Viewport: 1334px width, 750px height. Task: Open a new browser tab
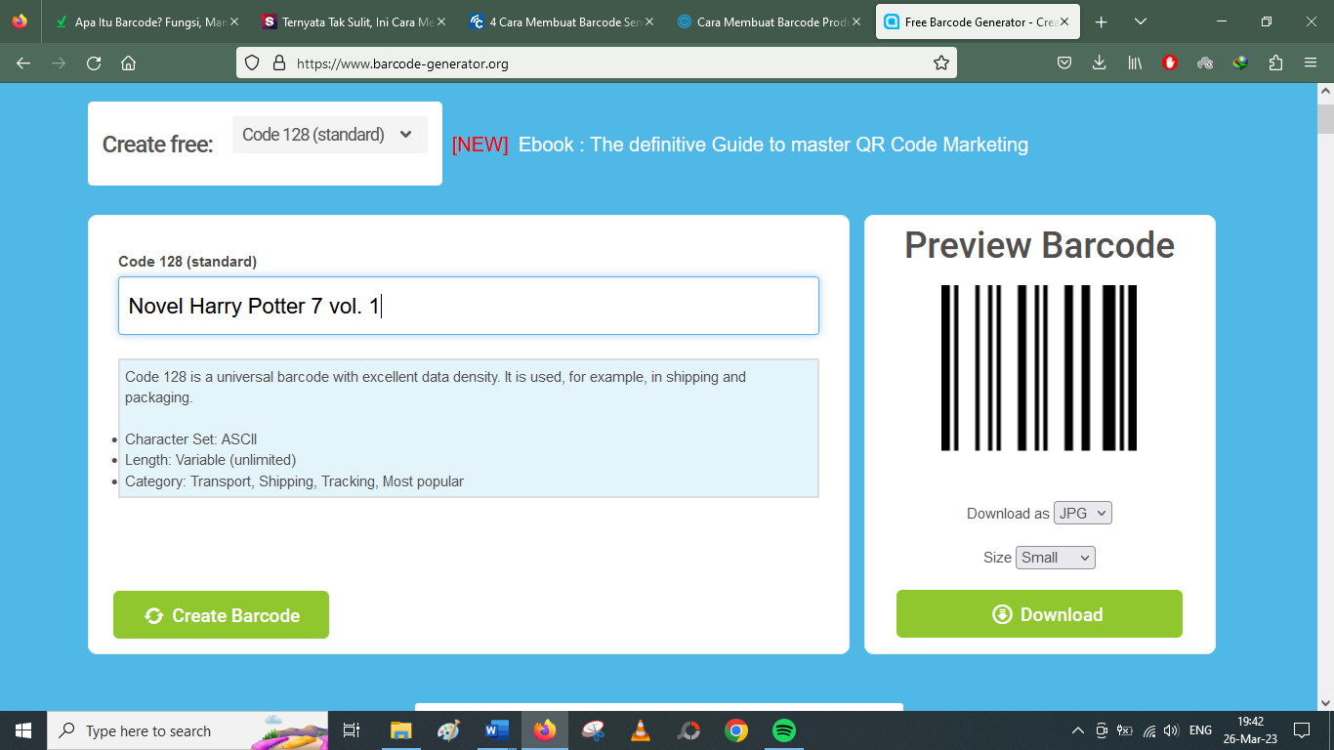pyautogui.click(x=1102, y=21)
